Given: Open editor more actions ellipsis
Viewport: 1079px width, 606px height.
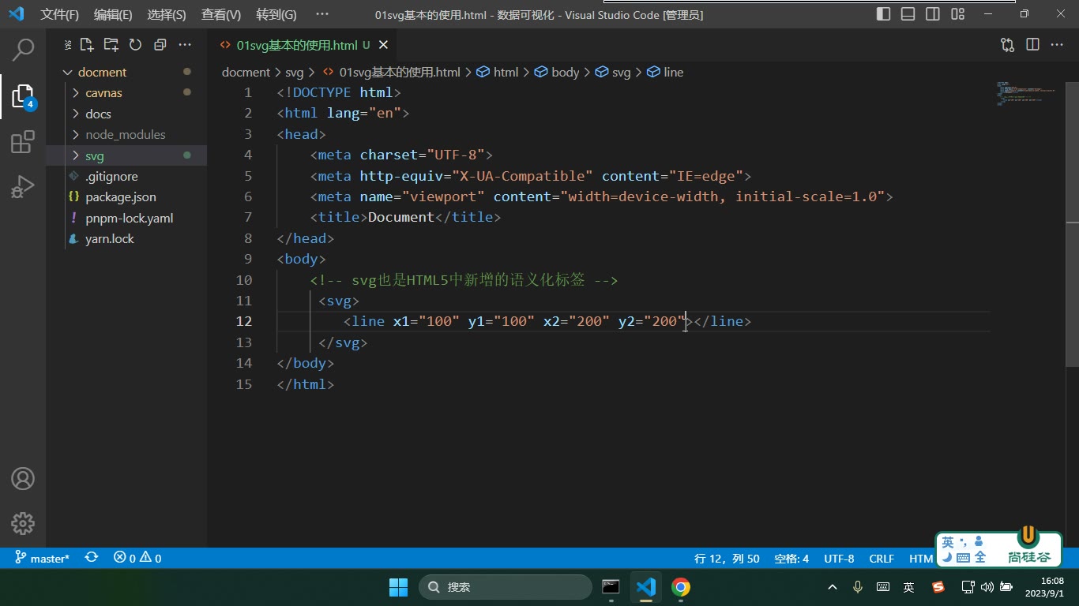Looking at the screenshot, I should (x=1057, y=45).
